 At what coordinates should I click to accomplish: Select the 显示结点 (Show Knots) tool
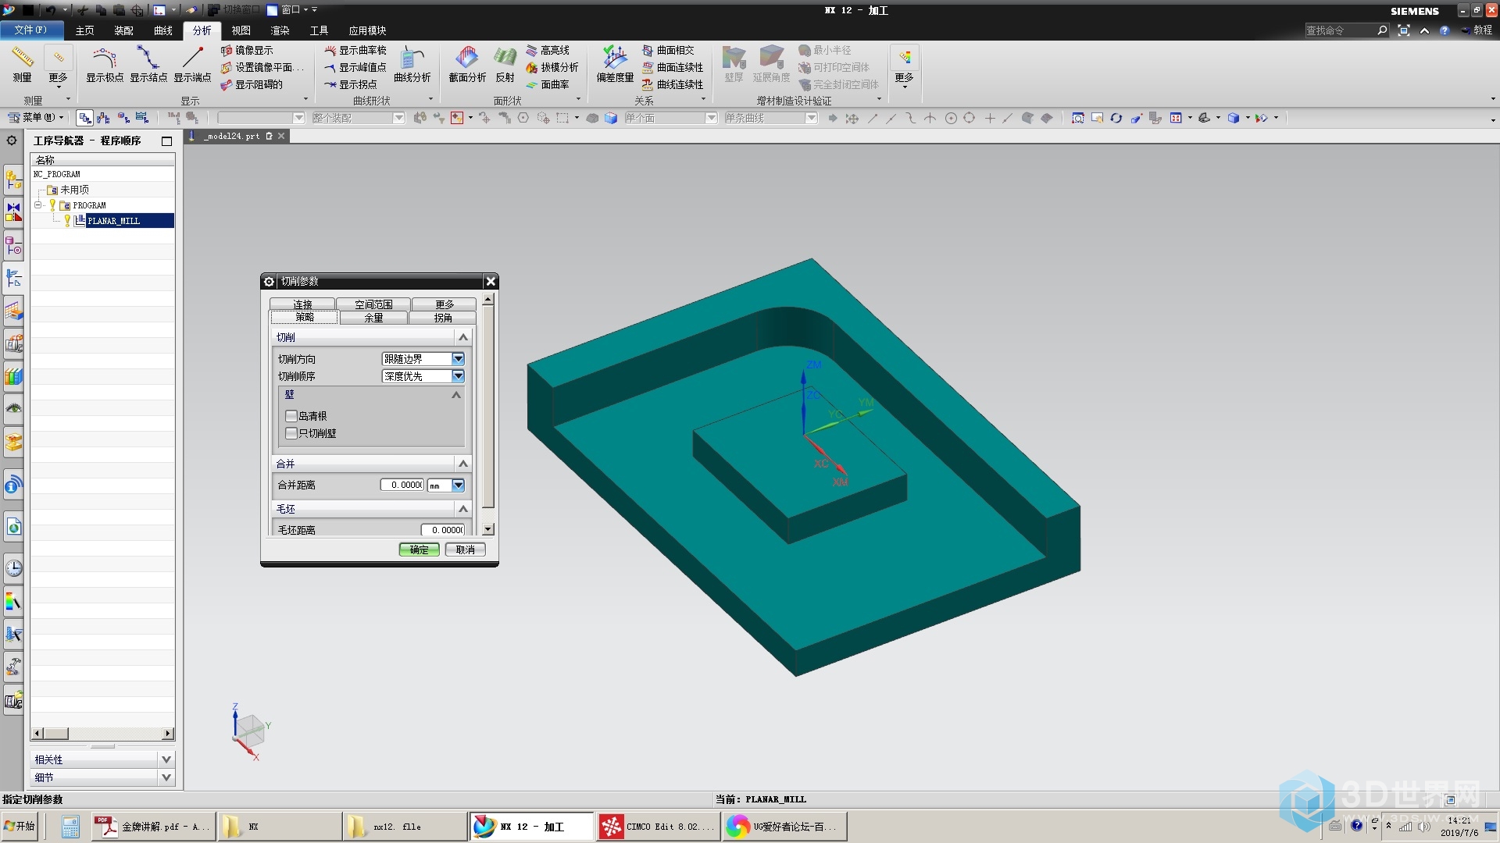coord(148,64)
